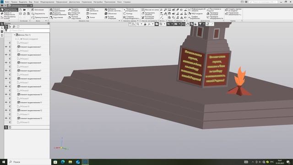
Task: Switch to Инструменты эскиза tool set
Action: pos(9,17)
